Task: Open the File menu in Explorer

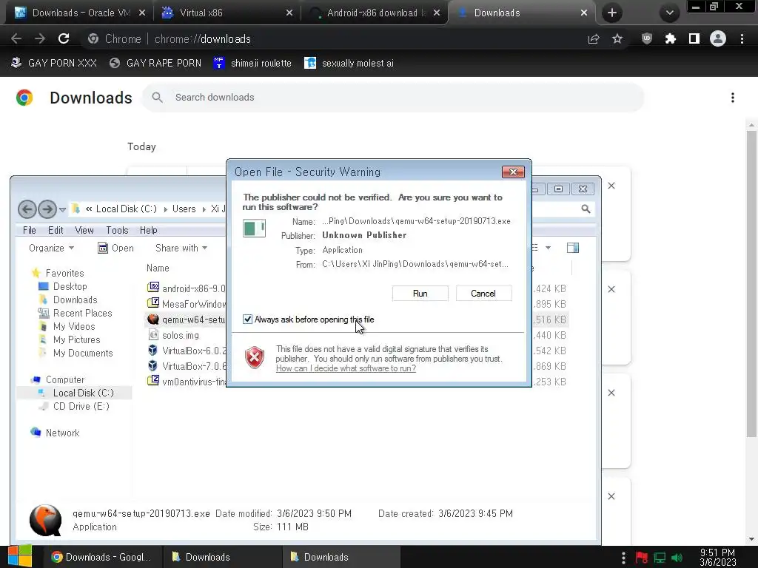Action: (x=29, y=231)
